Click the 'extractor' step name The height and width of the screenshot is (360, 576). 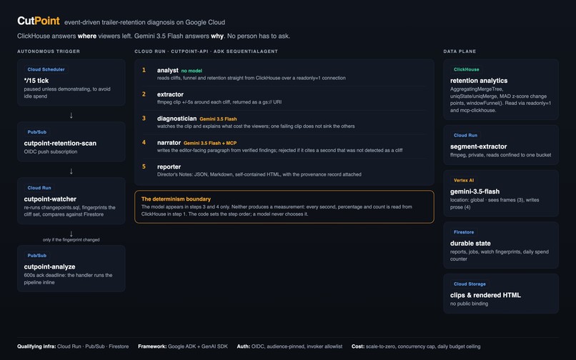tap(170, 94)
